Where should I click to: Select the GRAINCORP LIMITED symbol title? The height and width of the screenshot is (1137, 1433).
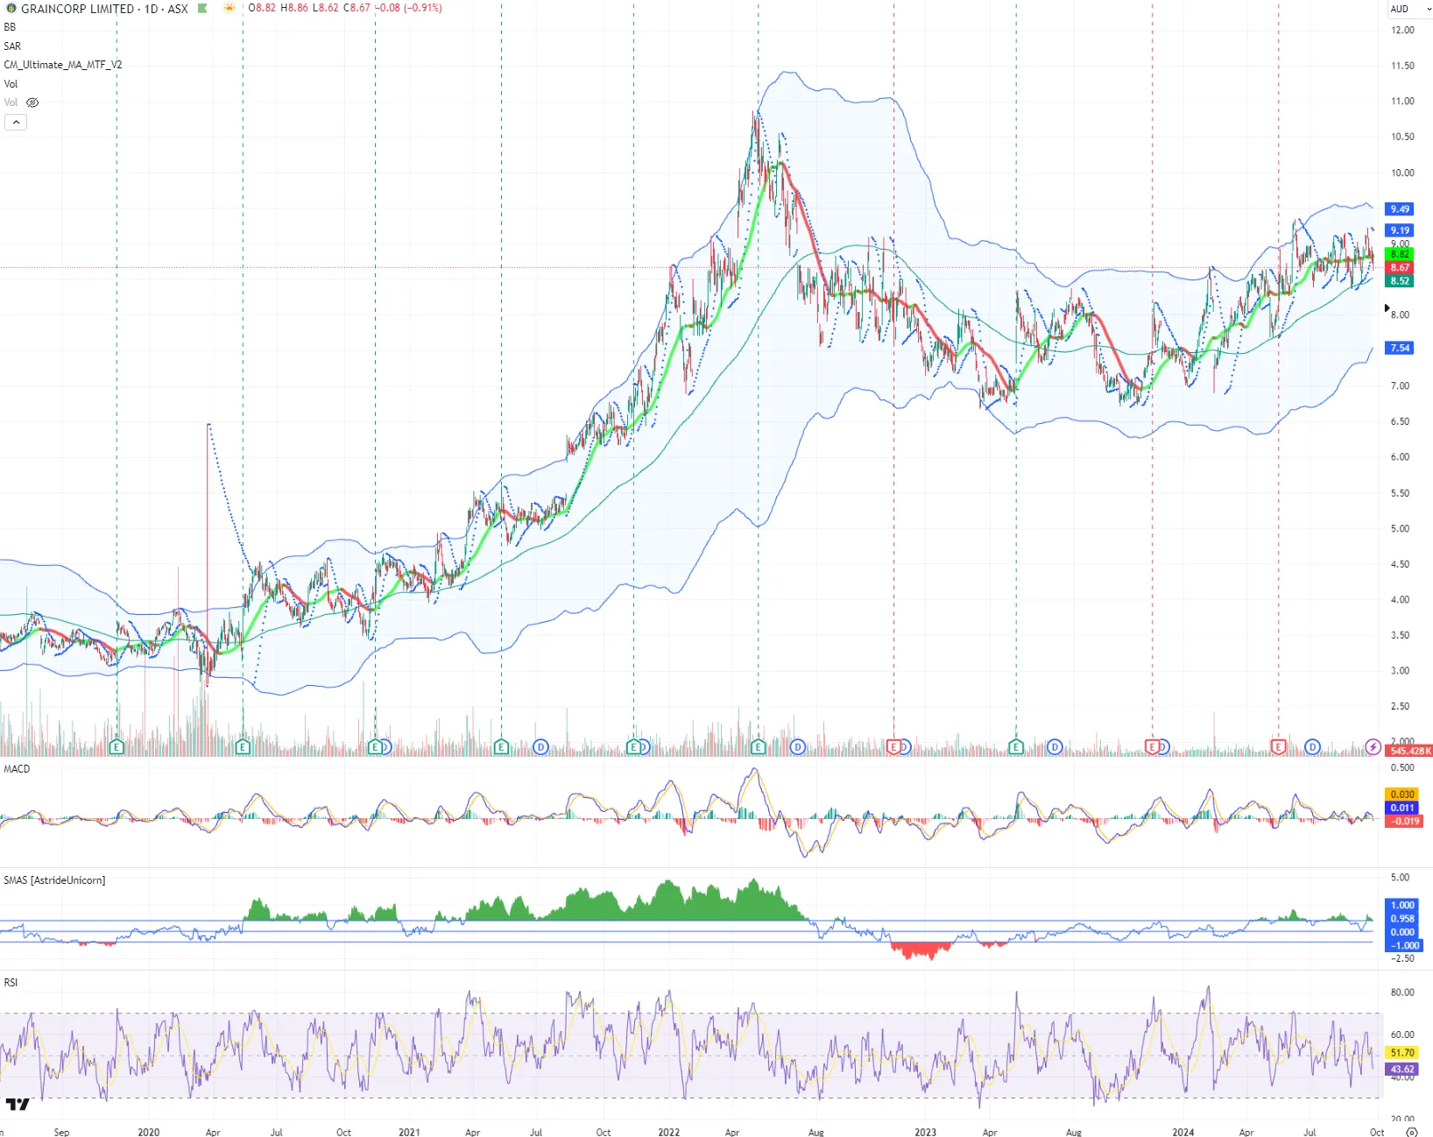coord(77,9)
